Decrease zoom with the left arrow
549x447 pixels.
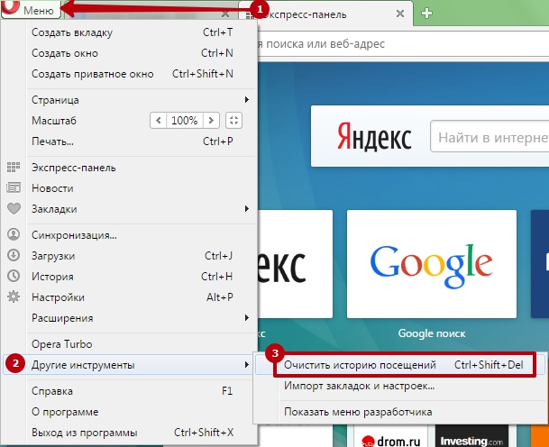(x=159, y=120)
